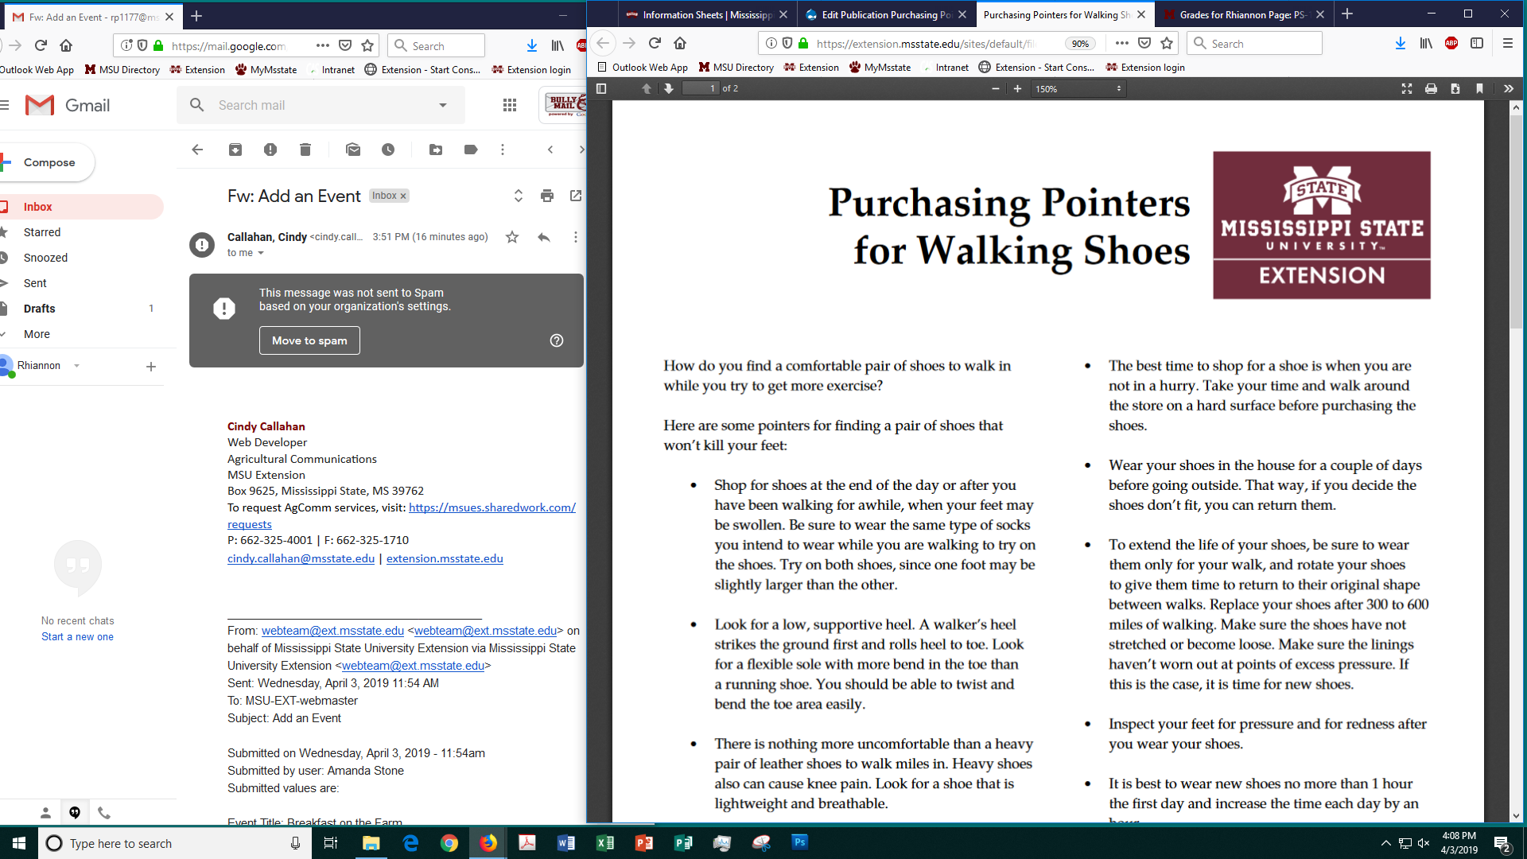Open Starred folder in Gmail
Viewport: 1527px width, 859px height.
[x=42, y=232]
